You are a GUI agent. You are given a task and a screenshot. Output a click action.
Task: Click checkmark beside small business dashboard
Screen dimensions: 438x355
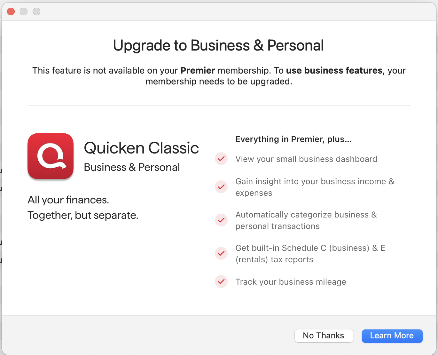221,159
